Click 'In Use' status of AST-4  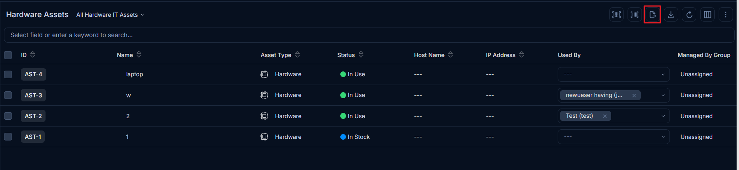coord(353,74)
